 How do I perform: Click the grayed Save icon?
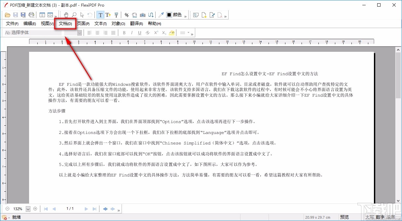click(16, 15)
